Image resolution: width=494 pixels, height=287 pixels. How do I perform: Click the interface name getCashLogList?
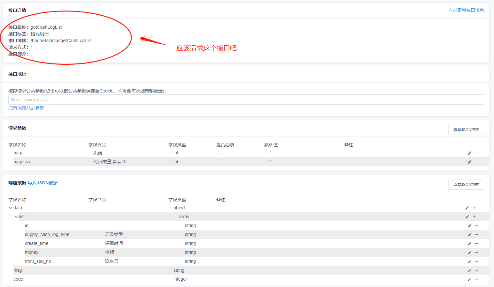46,27
